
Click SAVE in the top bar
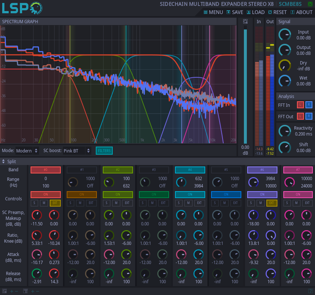[x=235, y=12]
